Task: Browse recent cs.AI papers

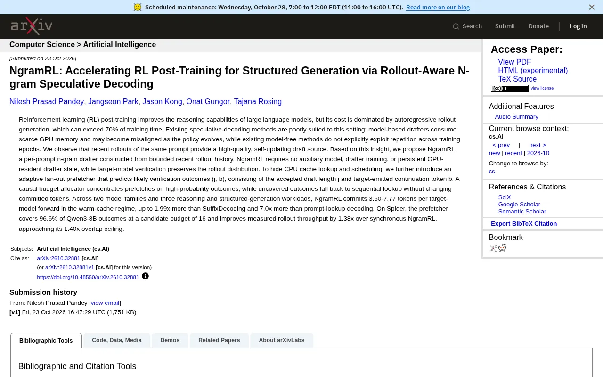Action: [x=513, y=153]
